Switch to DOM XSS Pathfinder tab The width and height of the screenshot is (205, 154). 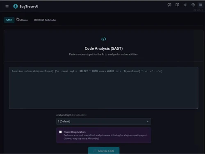(45, 20)
